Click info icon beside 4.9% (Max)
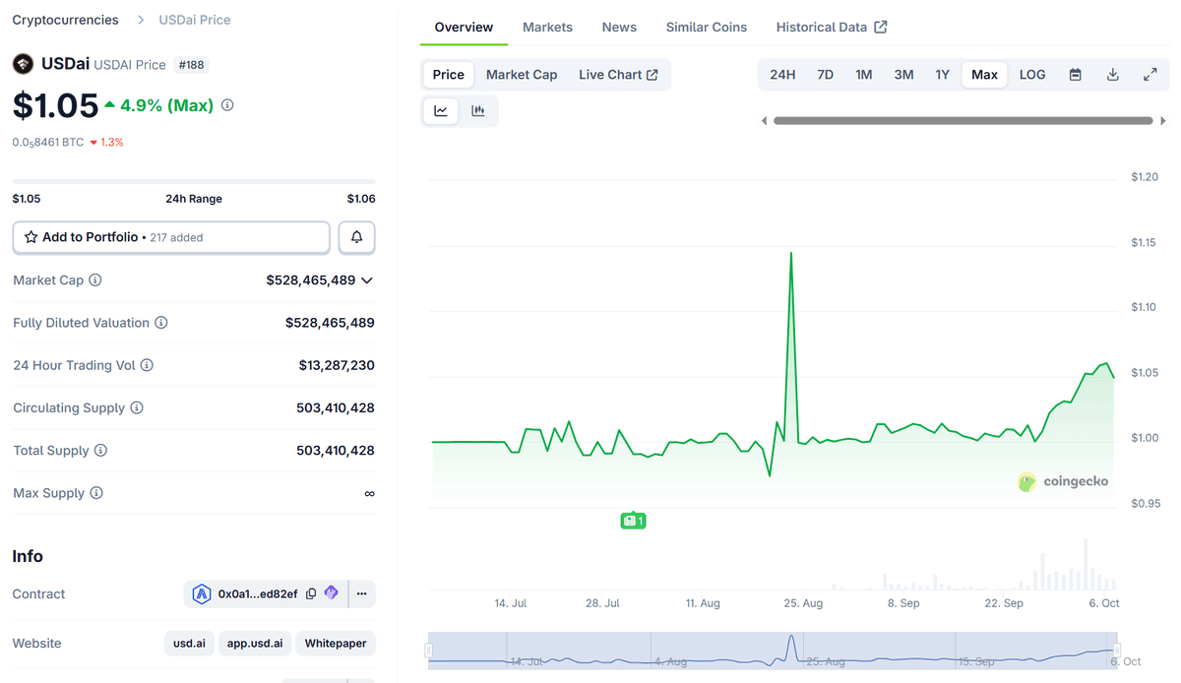This screenshot has width=1181, height=683. [x=227, y=104]
